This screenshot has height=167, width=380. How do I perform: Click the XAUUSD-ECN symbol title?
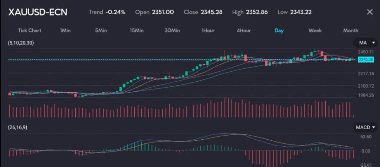tap(38, 12)
